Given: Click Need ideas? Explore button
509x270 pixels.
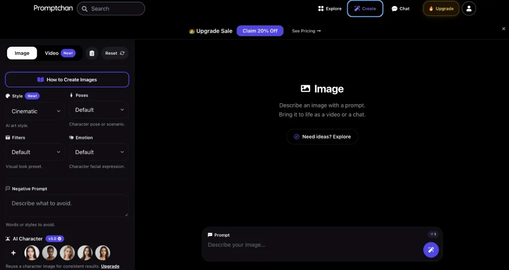Looking at the screenshot, I should (322, 136).
